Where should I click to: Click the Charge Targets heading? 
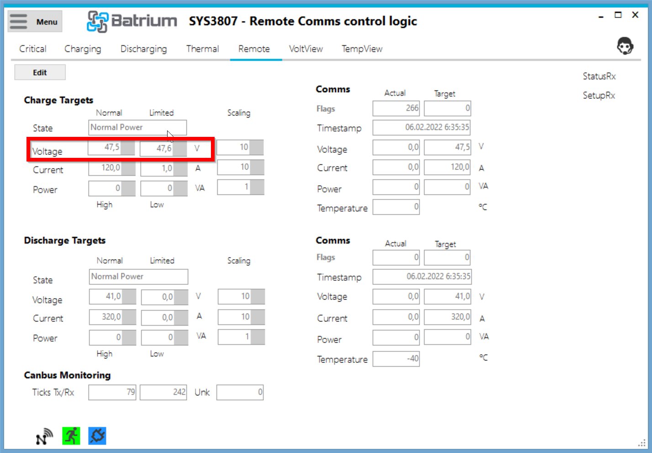pyautogui.click(x=58, y=100)
